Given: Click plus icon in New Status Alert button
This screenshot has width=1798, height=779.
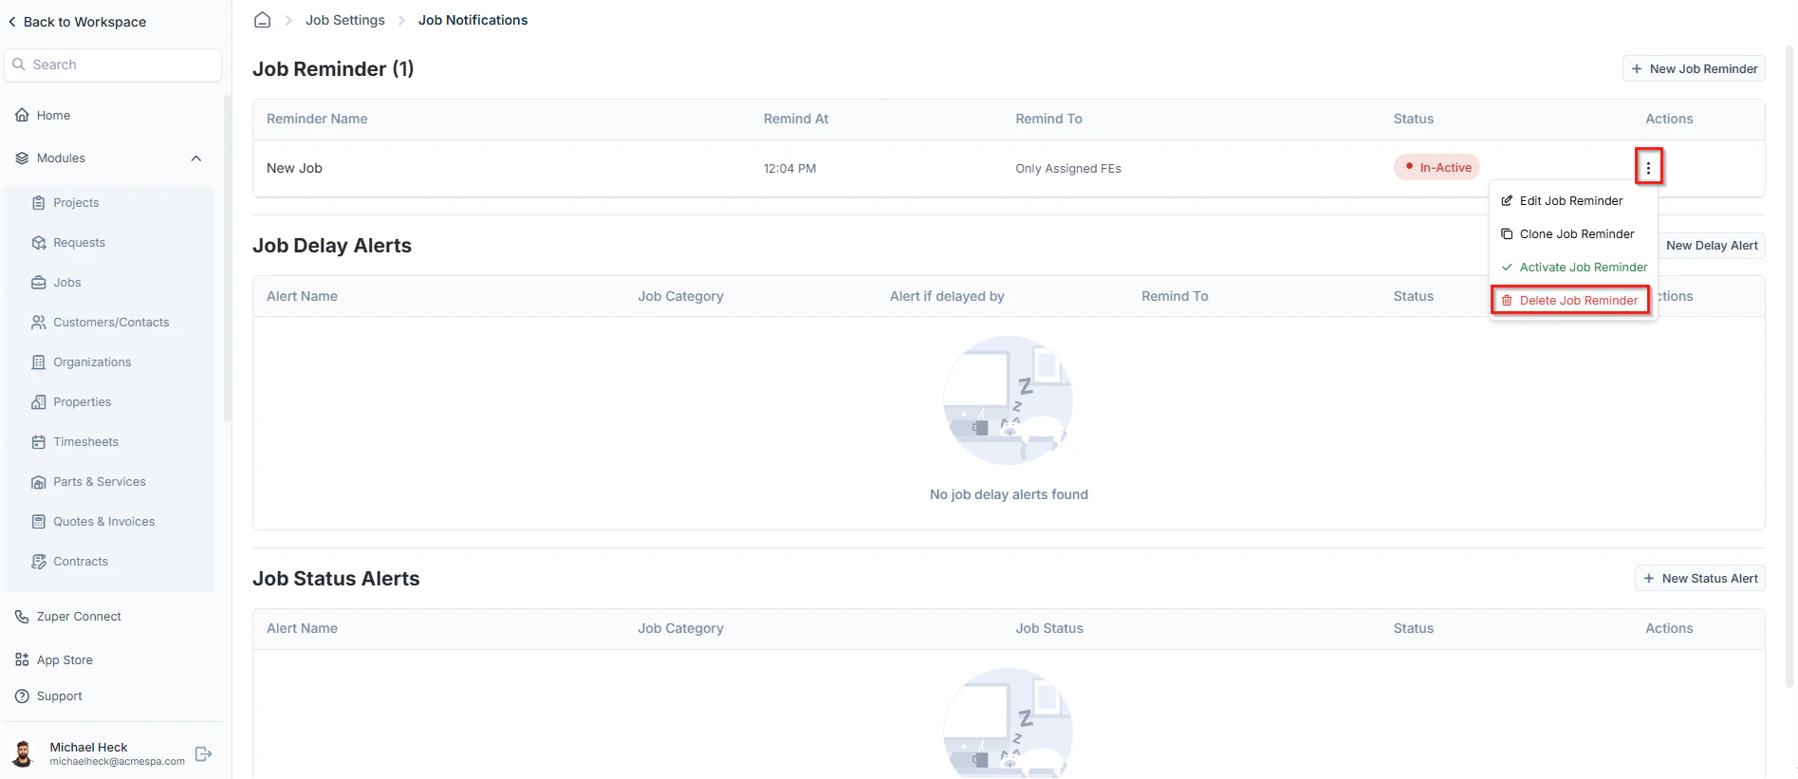Looking at the screenshot, I should tap(1649, 579).
